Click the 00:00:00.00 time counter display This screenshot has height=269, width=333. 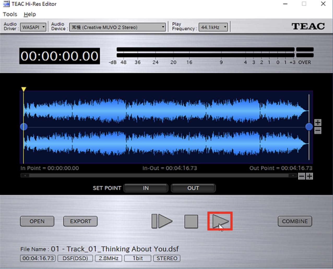(60, 56)
